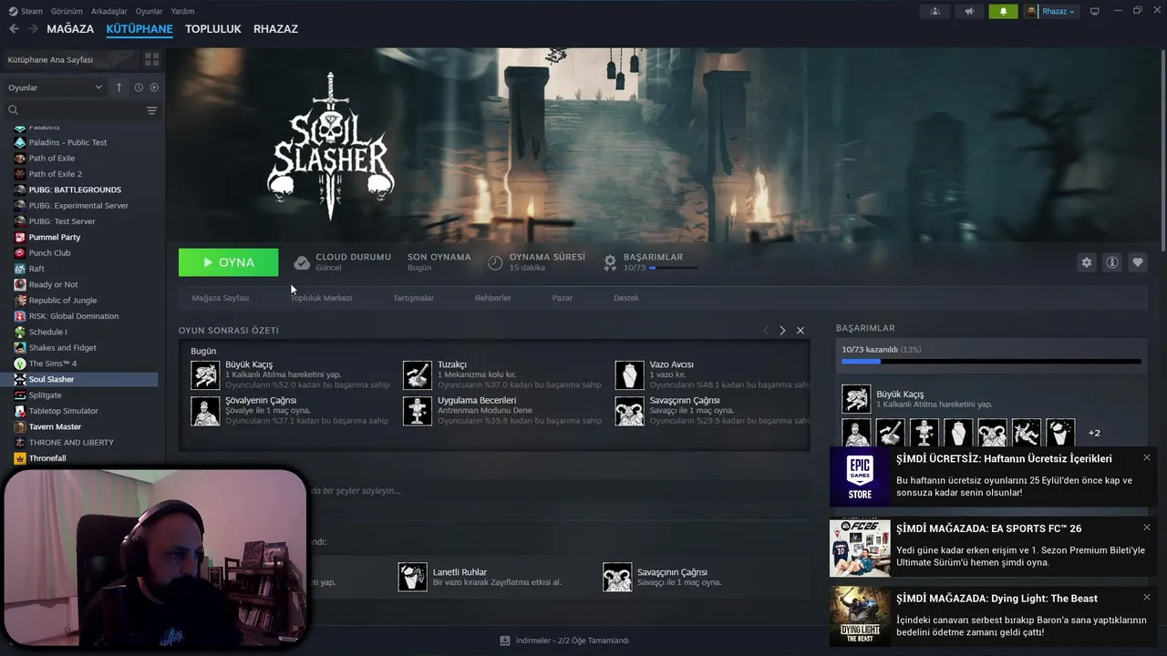Click the achievements gear icon beside BAŞARIMLAR
The width and height of the screenshot is (1167, 656).
610,262
